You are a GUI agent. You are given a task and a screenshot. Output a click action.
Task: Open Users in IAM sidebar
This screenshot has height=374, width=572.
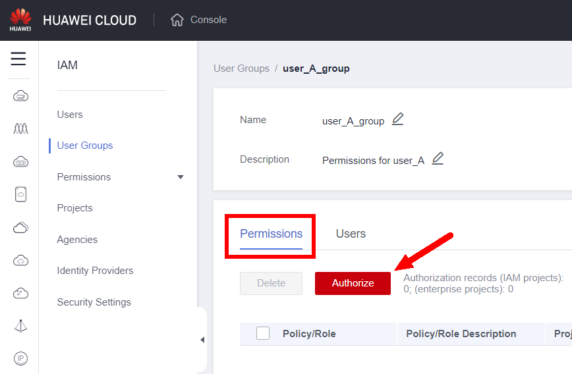tap(70, 115)
